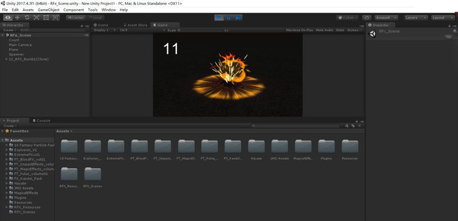Image resolution: width=458 pixels, height=221 pixels.
Task: Toggle Maximize On Play
Action: pyautogui.click(x=299, y=30)
